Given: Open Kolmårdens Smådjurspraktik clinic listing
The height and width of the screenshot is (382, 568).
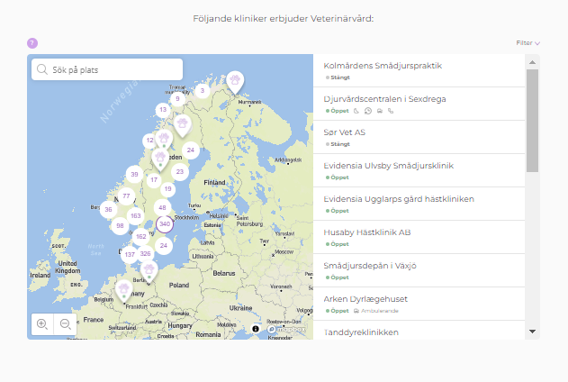Looking at the screenshot, I should (383, 66).
